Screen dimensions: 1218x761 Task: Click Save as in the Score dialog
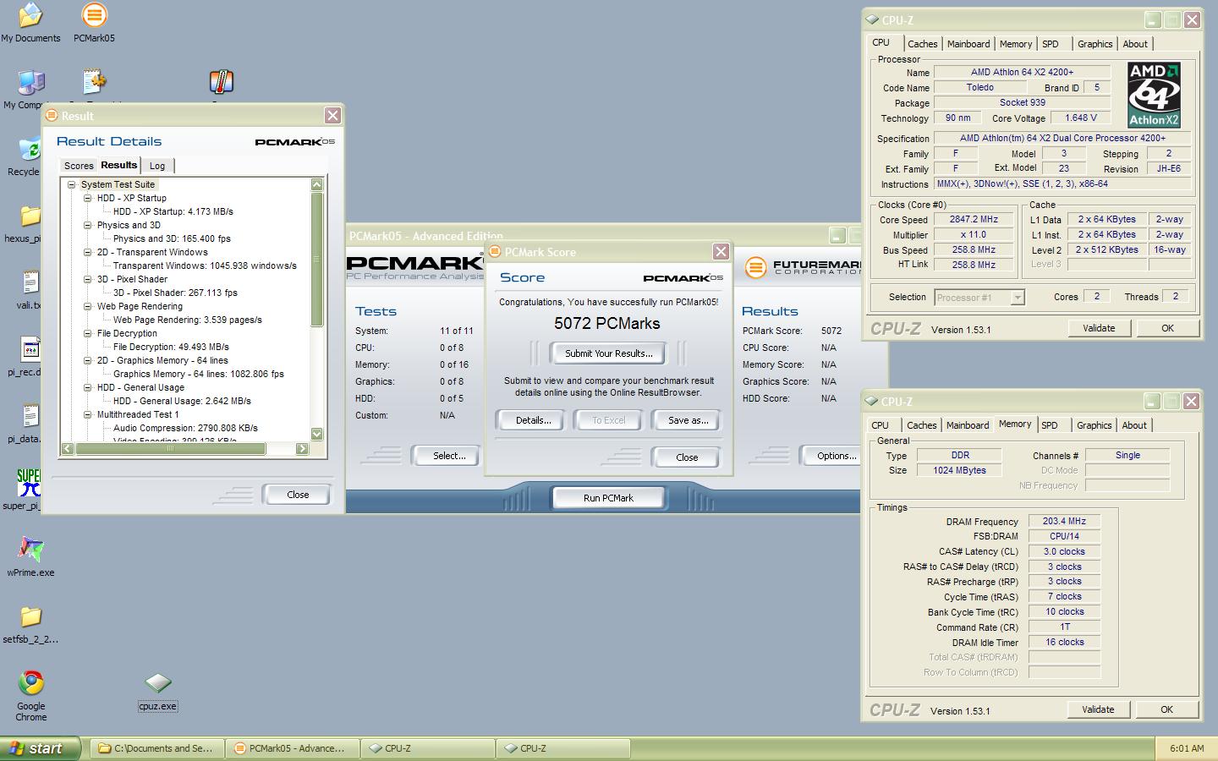click(689, 420)
